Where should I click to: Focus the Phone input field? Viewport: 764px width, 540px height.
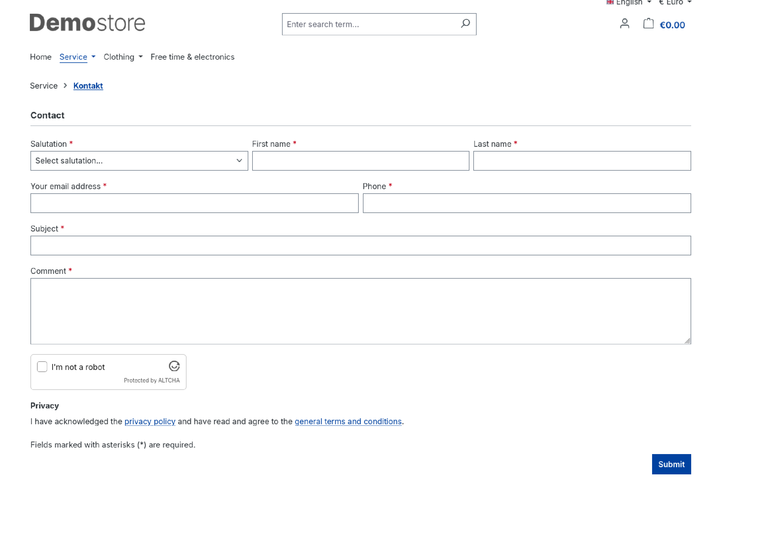pos(527,203)
